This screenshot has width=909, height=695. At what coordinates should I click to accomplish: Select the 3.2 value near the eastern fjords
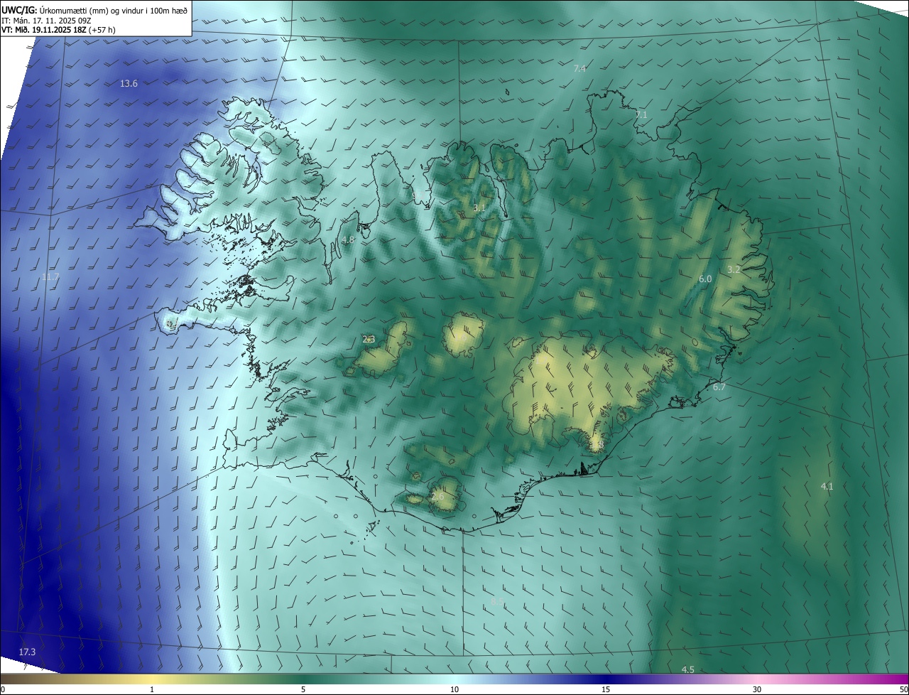click(x=734, y=269)
